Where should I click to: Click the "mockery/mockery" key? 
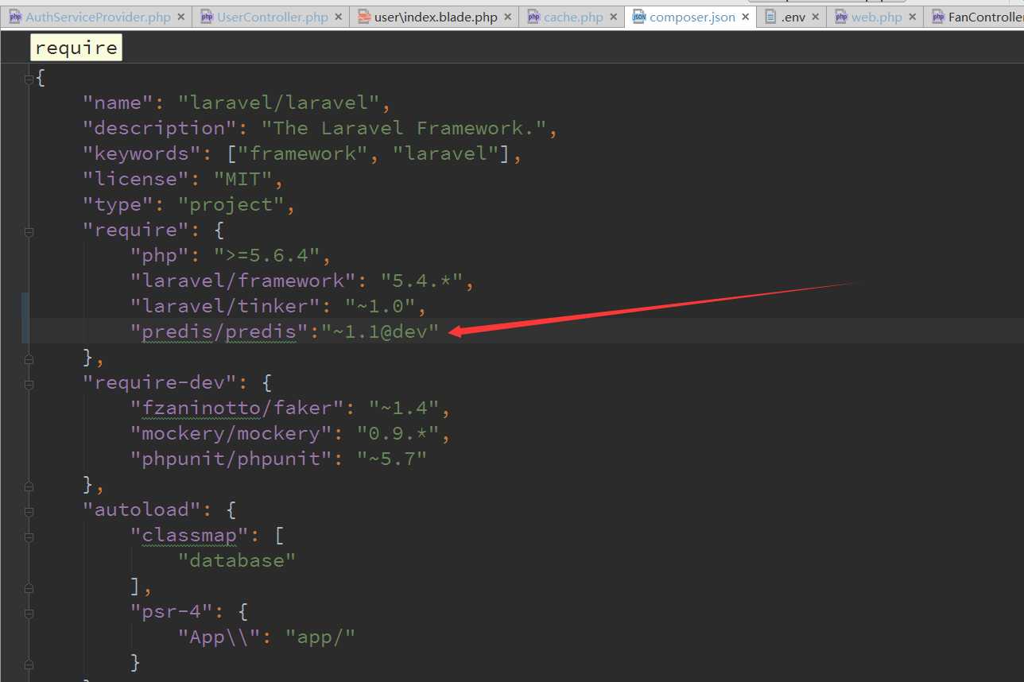pyautogui.click(x=231, y=433)
